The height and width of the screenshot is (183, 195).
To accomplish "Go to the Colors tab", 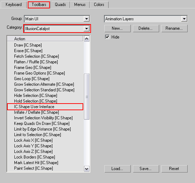I will click(99, 5).
